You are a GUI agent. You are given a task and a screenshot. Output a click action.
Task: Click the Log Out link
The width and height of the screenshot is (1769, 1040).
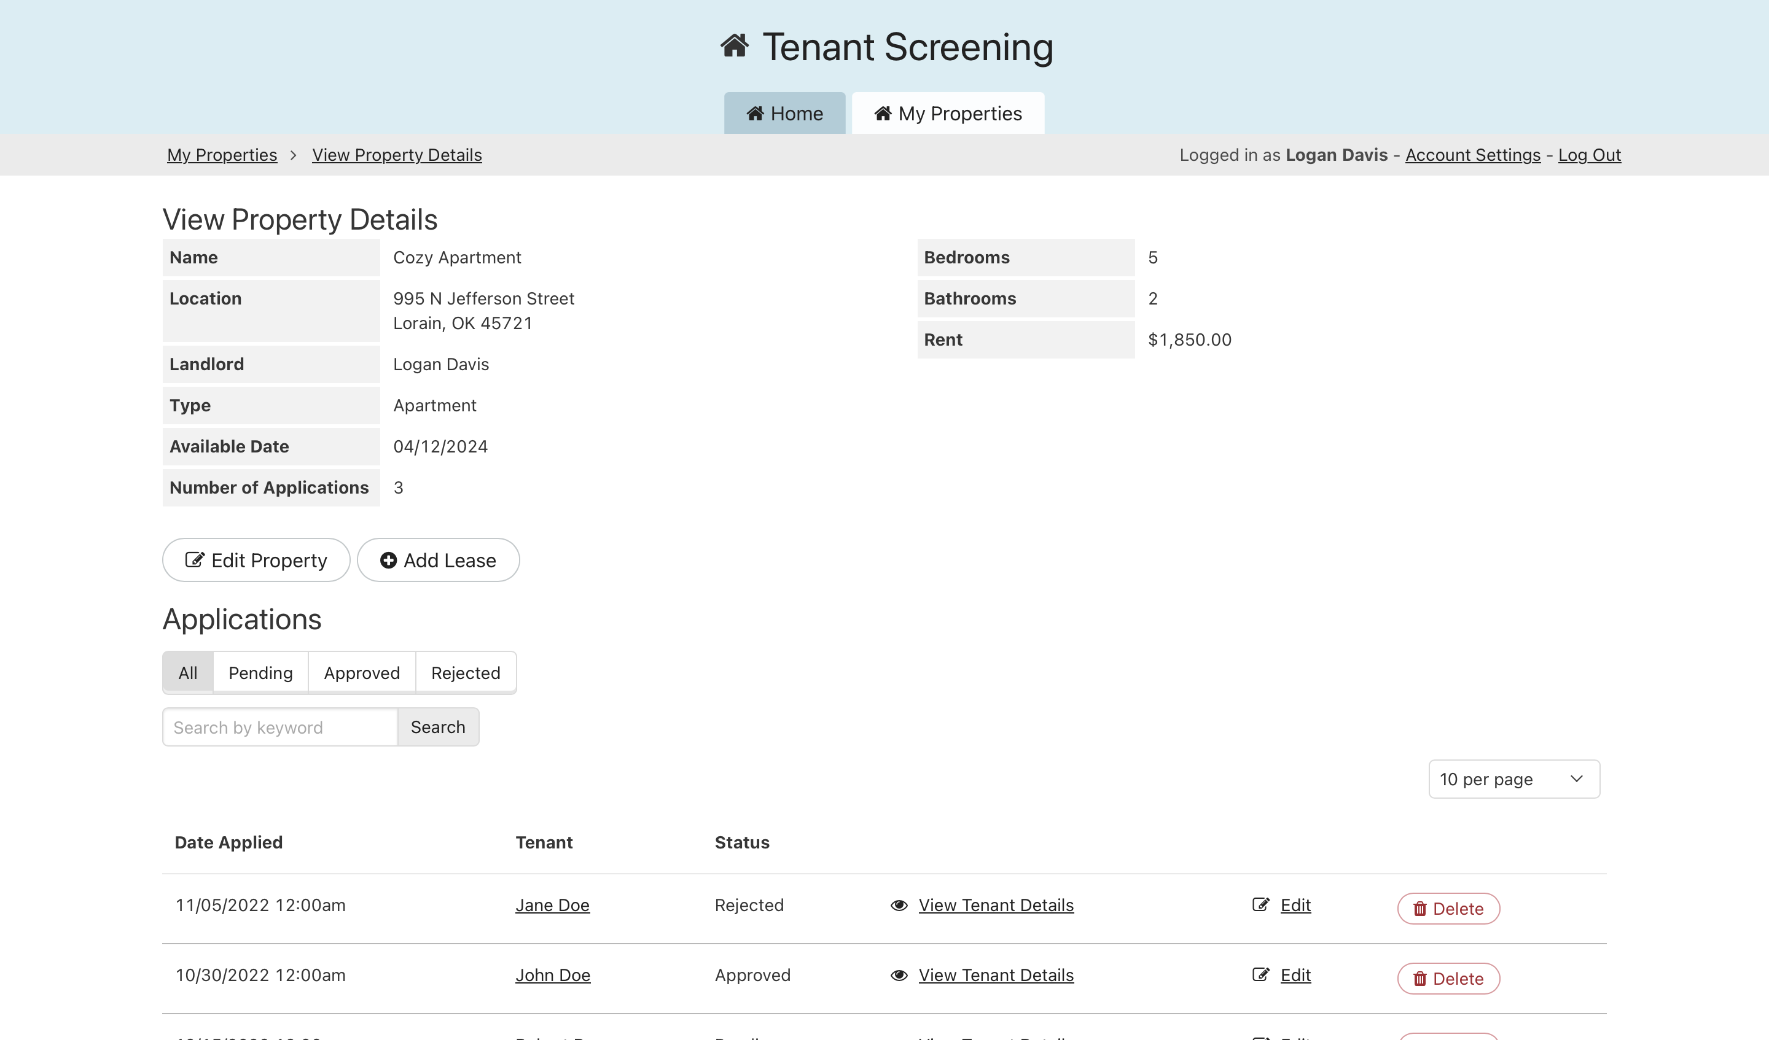coord(1588,155)
